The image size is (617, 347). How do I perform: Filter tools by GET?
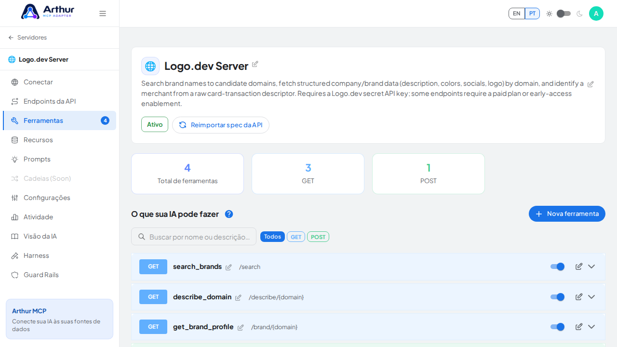[x=296, y=237]
